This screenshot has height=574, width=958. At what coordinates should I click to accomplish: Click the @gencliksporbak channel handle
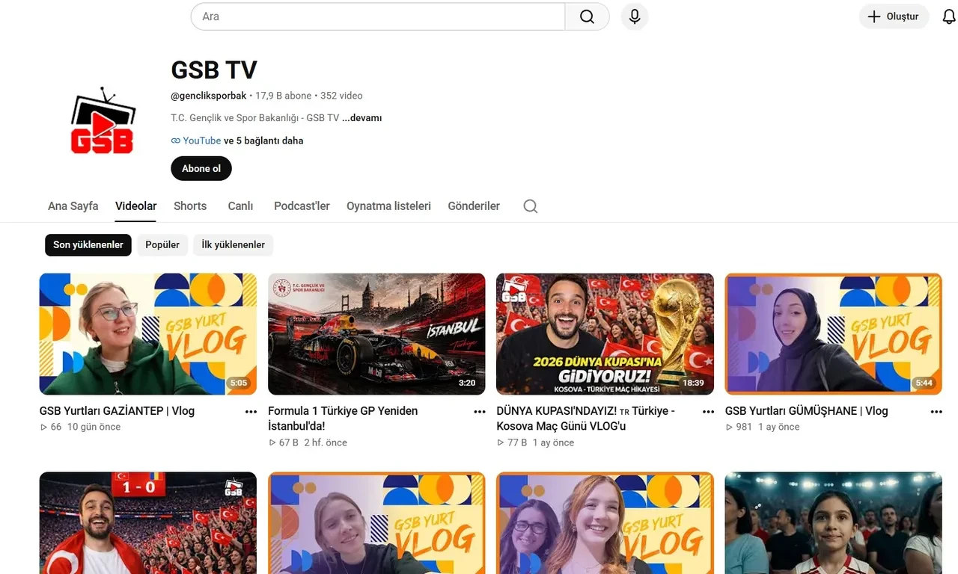(x=209, y=96)
